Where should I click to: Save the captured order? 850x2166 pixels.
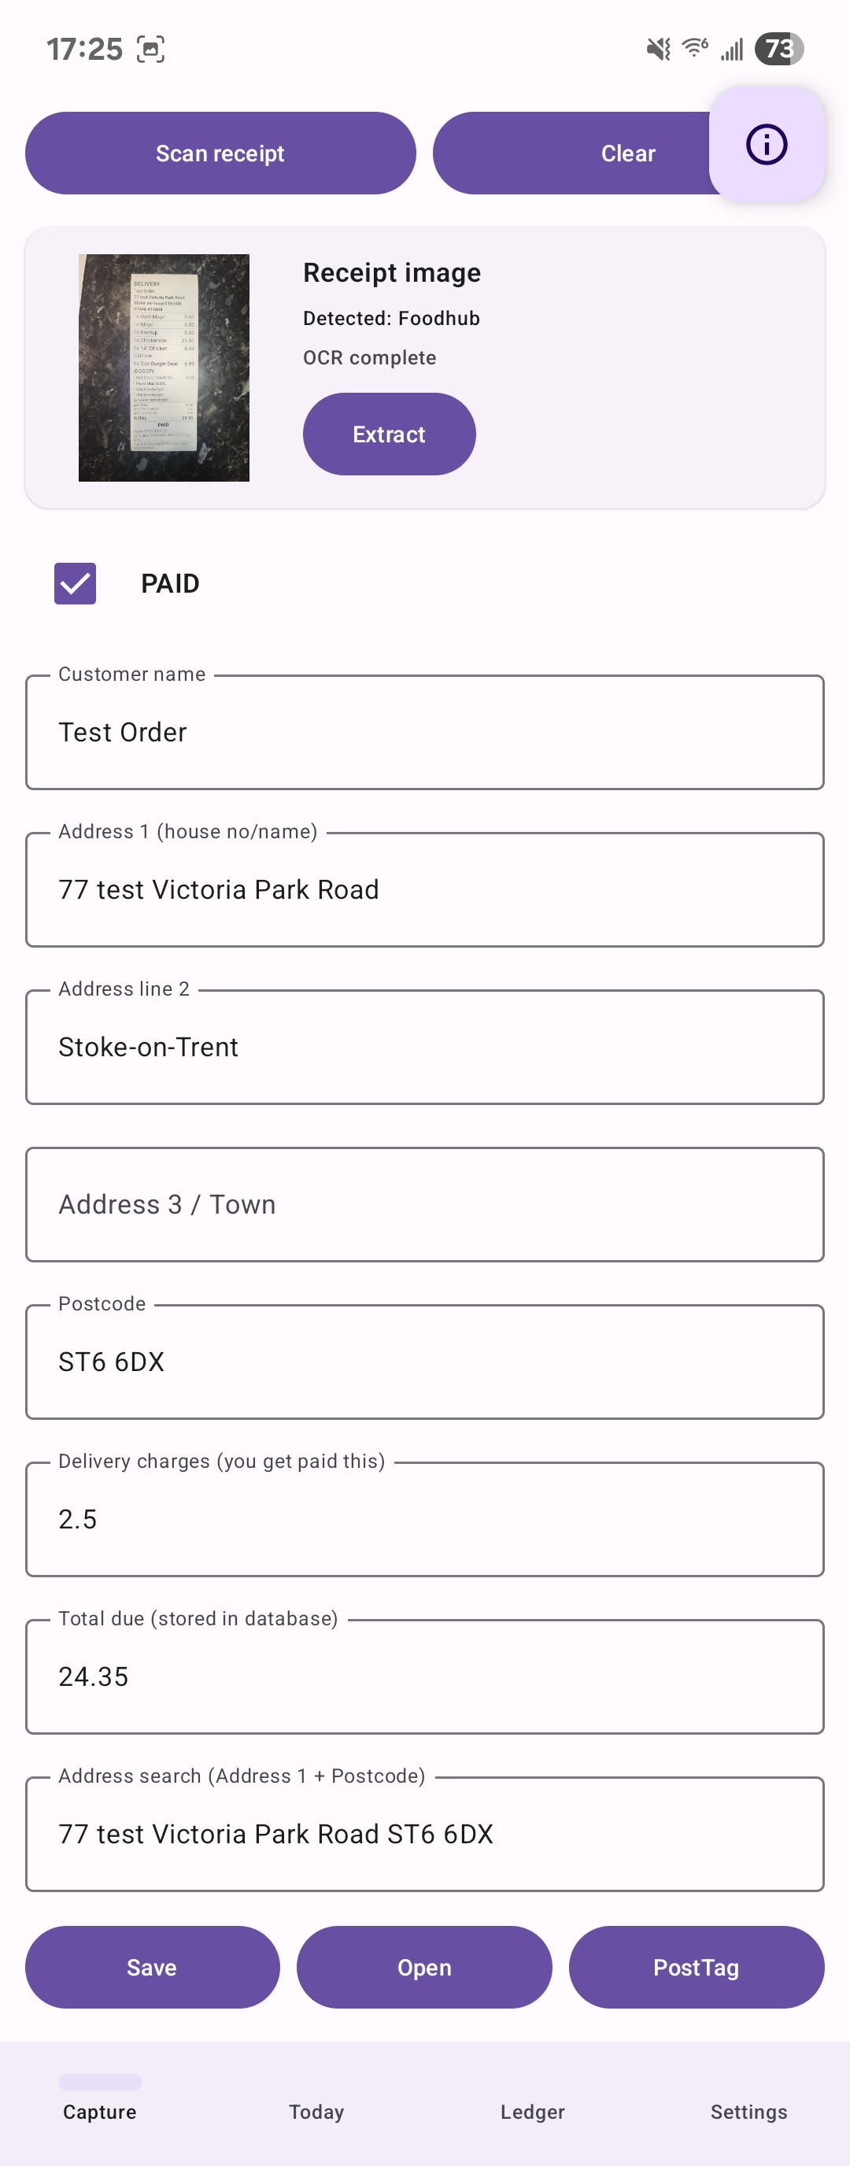(152, 1967)
